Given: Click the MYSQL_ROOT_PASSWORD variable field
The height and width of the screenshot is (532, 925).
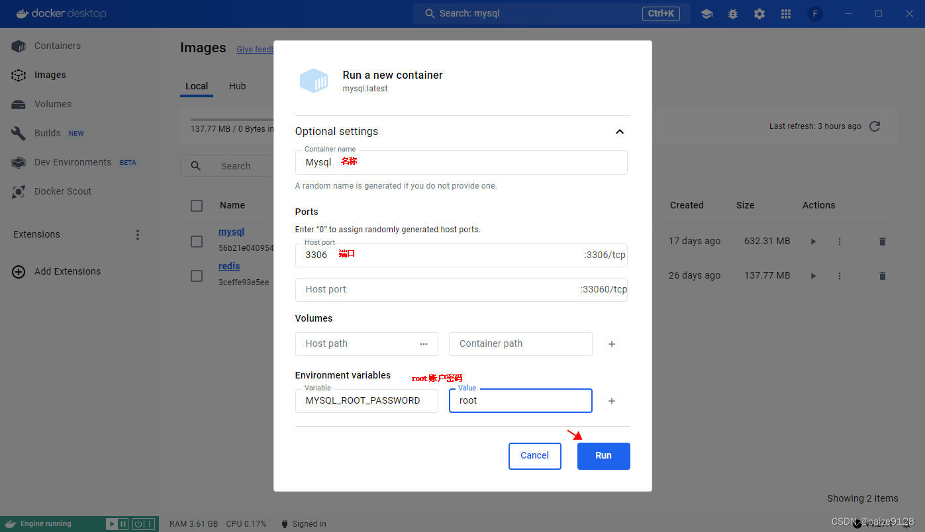Looking at the screenshot, I should point(367,401).
